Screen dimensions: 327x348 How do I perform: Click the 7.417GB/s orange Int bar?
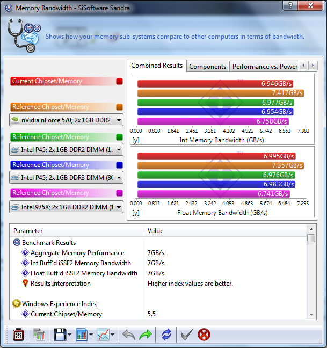pyautogui.click(x=221, y=93)
